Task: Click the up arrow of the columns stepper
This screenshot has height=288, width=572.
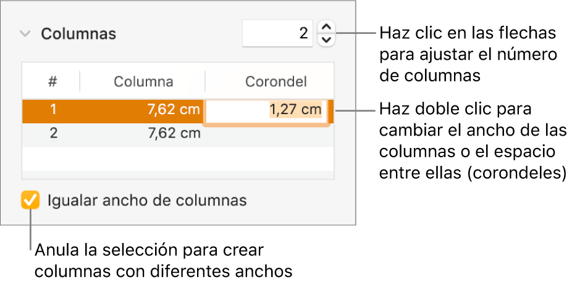Action: (x=327, y=27)
